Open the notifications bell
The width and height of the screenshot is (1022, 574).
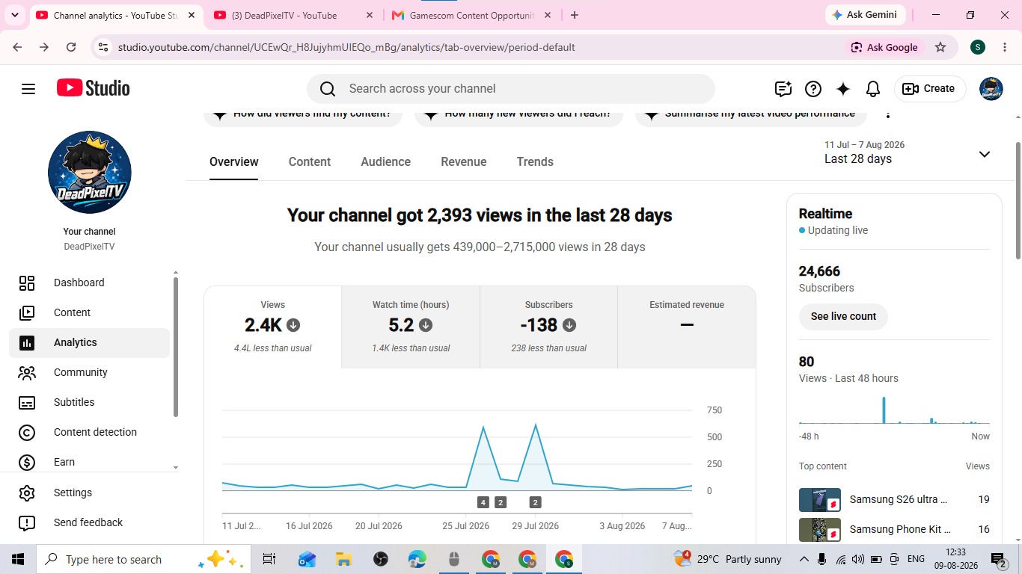tap(873, 89)
